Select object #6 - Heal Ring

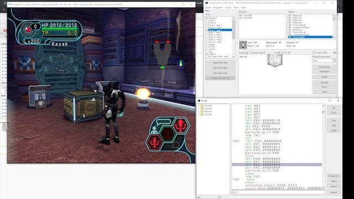(x=295, y=30)
